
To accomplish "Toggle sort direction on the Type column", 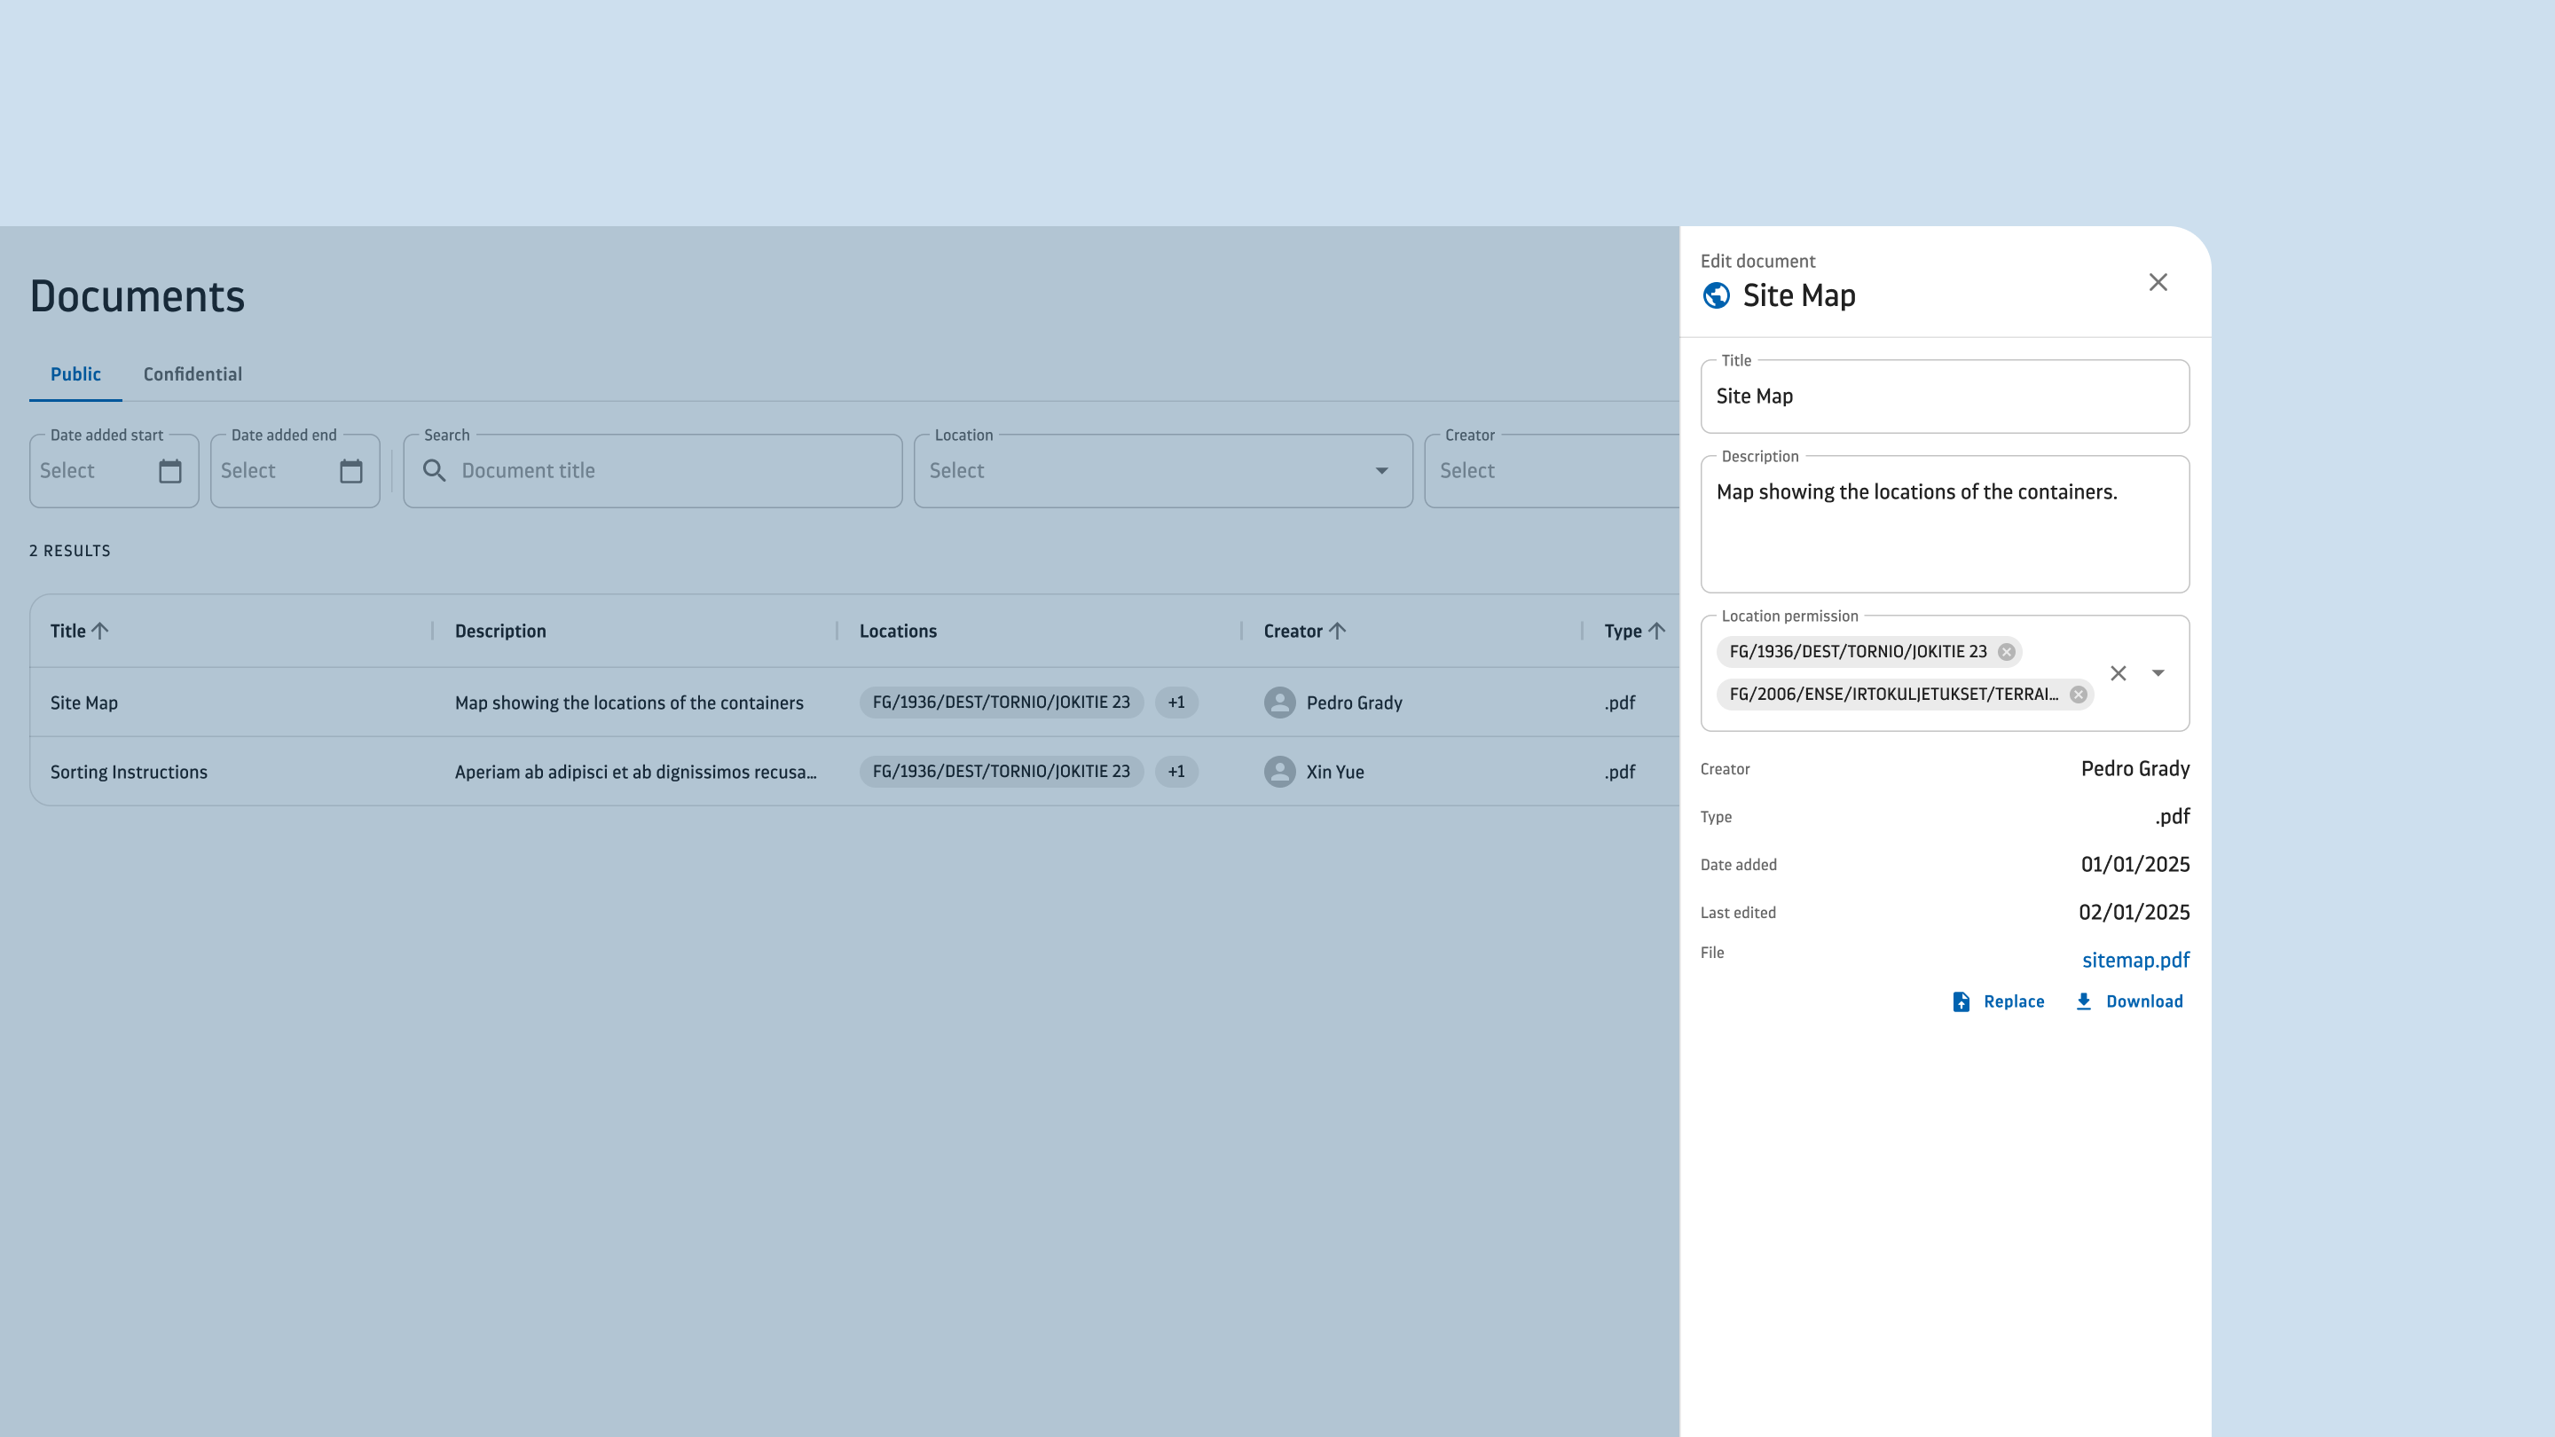I will [x=1657, y=630].
